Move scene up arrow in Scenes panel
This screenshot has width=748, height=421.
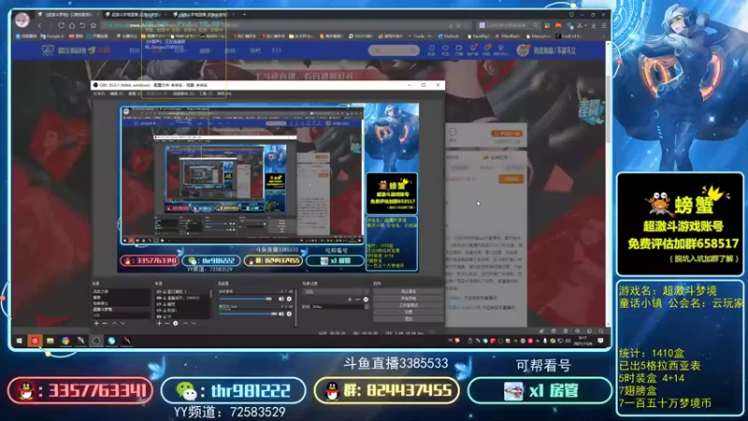point(114,323)
